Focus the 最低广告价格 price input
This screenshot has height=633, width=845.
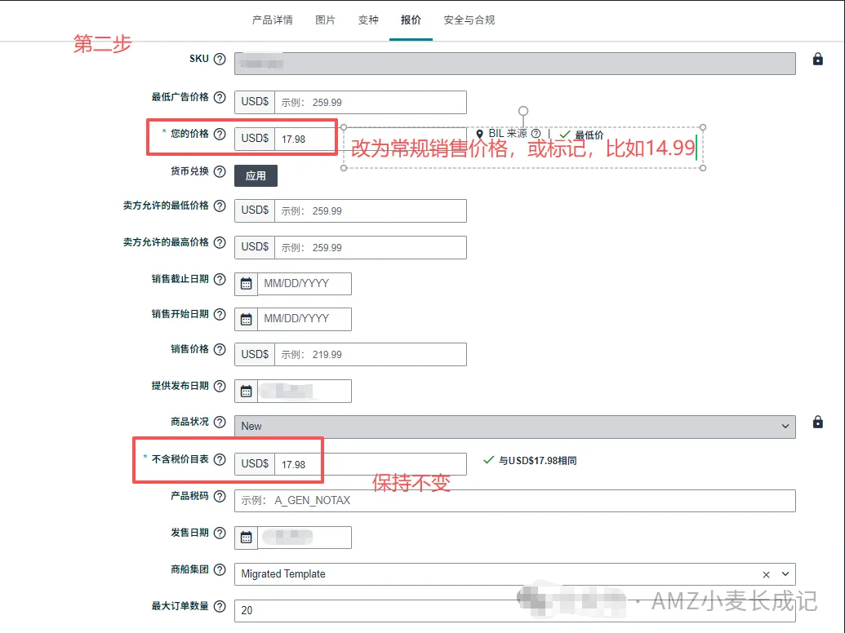370,102
